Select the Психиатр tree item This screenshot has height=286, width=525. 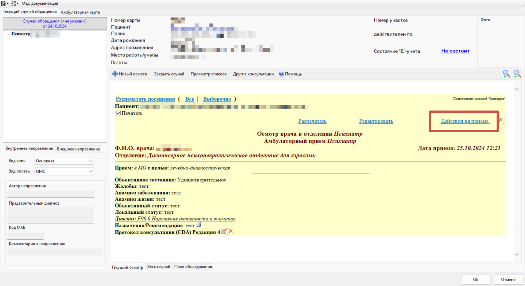coord(21,34)
